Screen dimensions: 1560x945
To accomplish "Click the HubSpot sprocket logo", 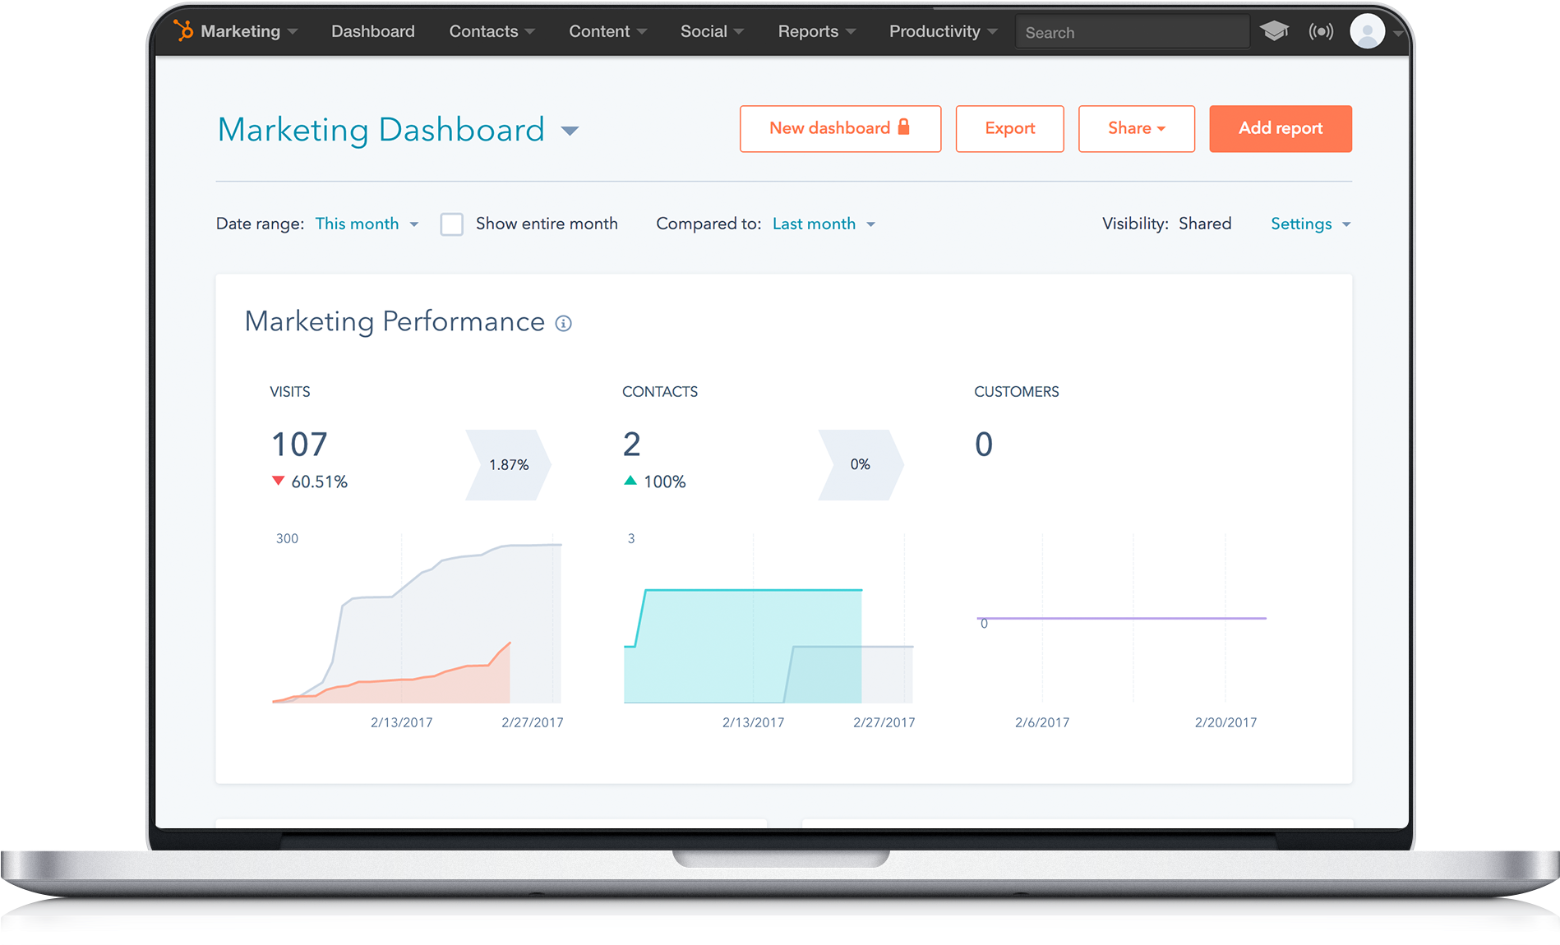I will (184, 30).
